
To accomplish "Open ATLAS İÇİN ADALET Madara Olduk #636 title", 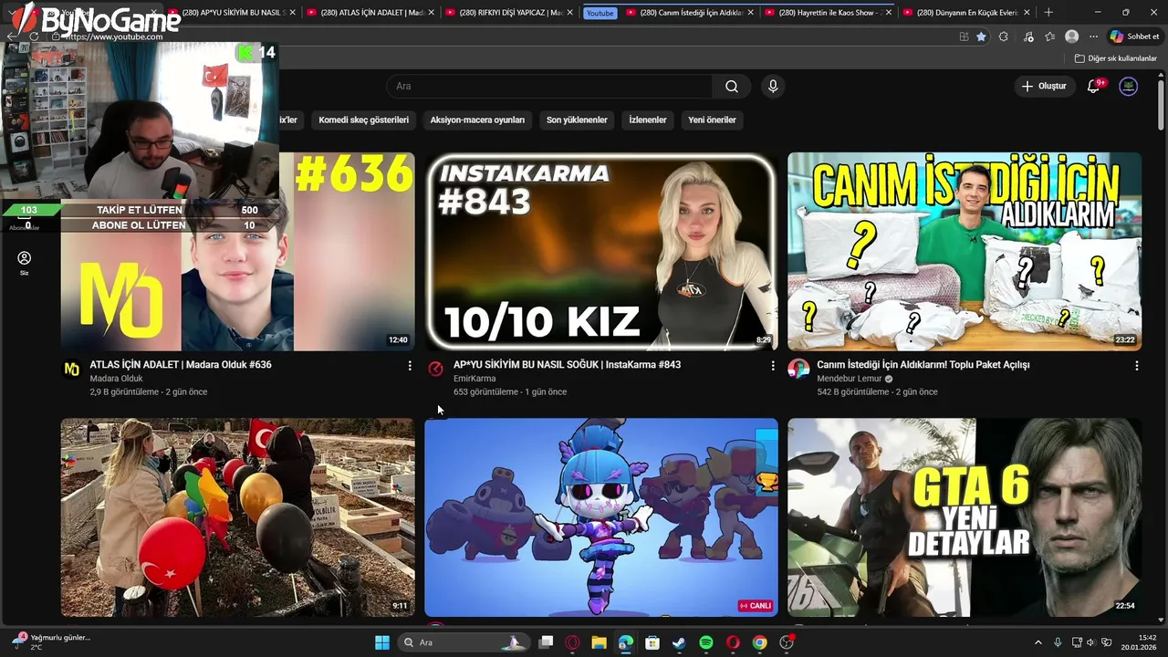I will point(181,365).
